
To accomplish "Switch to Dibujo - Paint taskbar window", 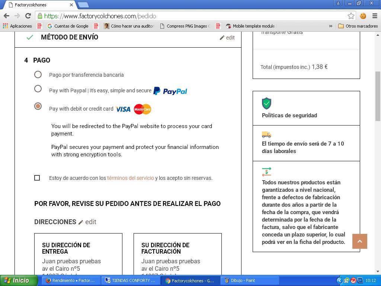I will [x=250, y=281].
